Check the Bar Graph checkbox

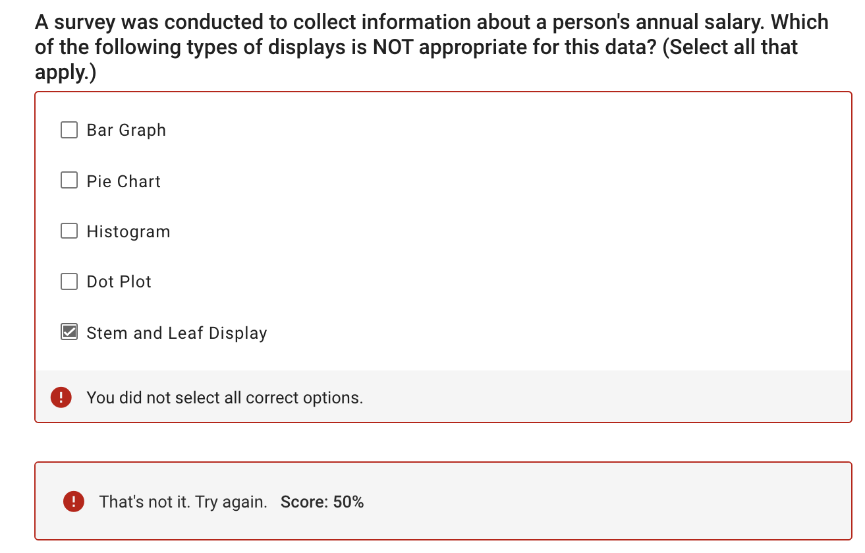click(x=69, y=130)
